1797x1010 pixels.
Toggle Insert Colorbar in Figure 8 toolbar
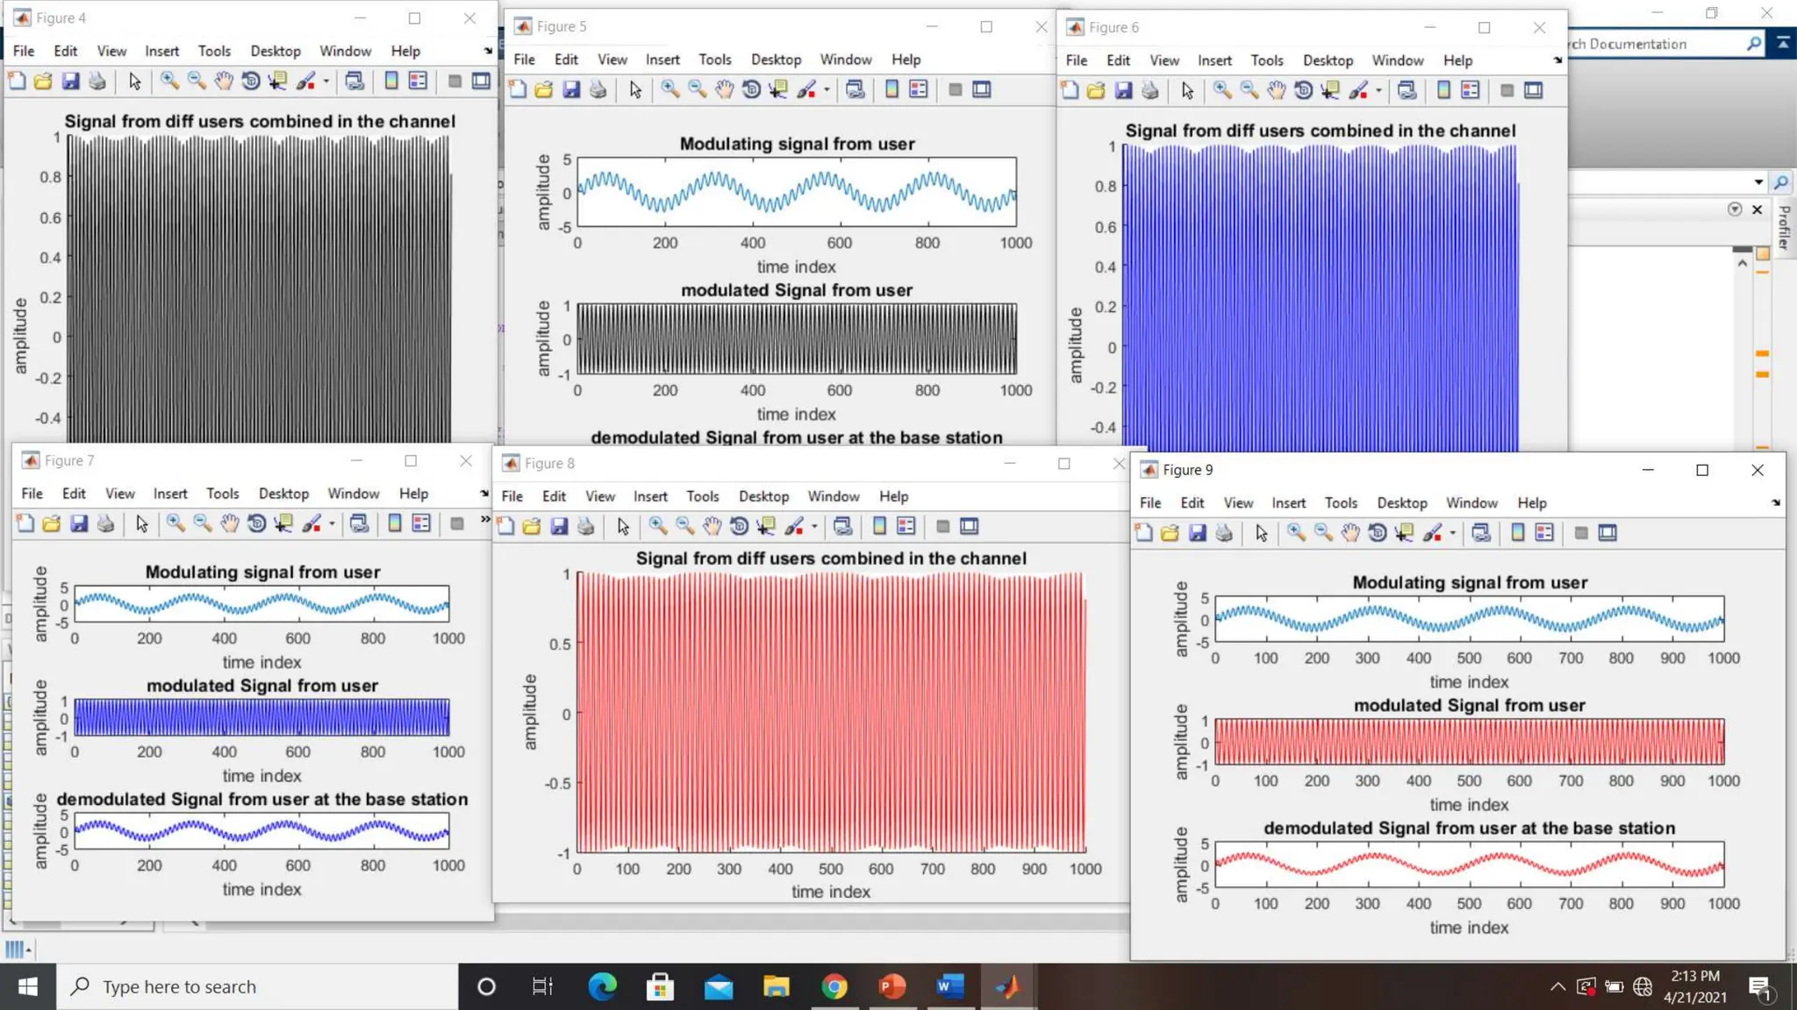tap(879, 527)
